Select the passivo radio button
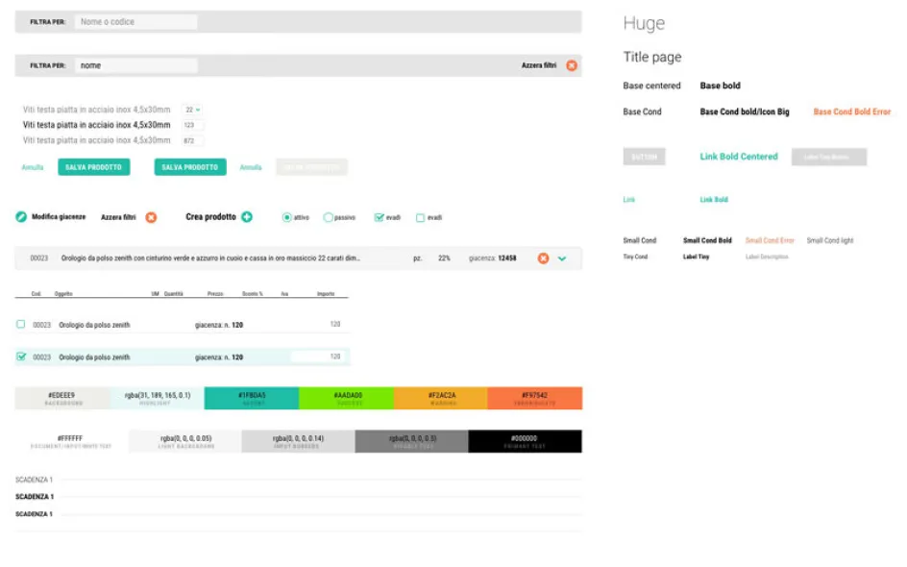907x567 pixels. [328, 218]
